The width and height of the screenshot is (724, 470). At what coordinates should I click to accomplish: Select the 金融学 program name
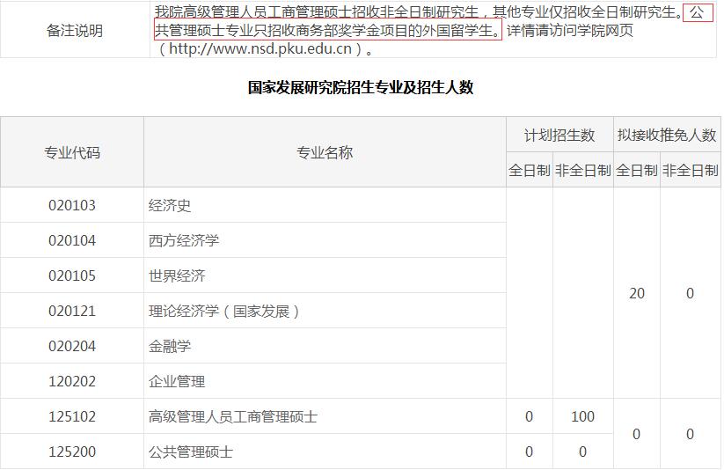point(170,346)
